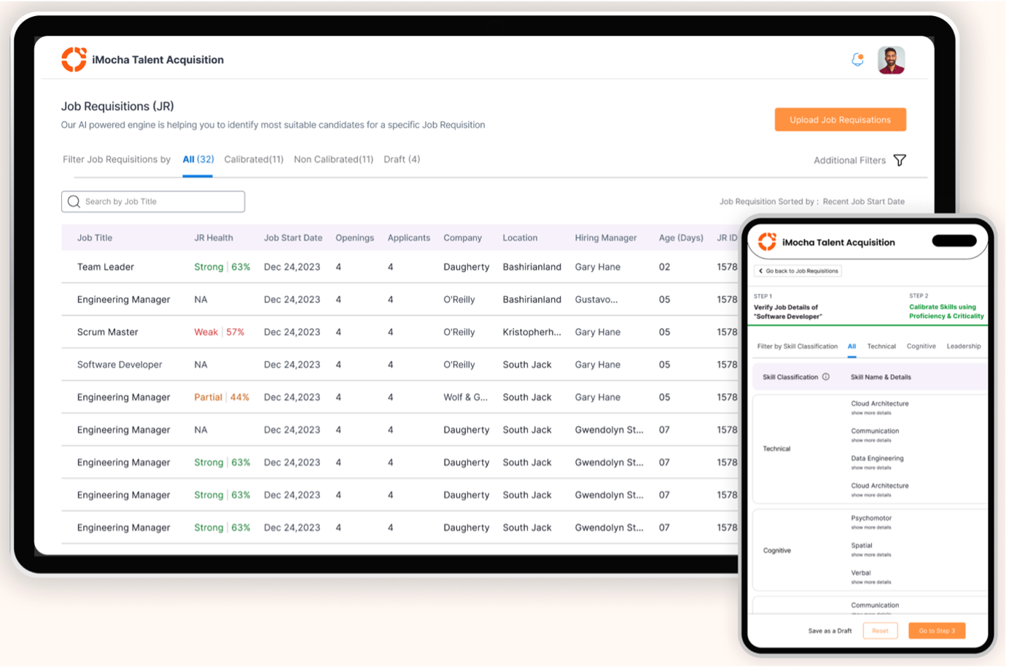Select Non Calibrated(11) tab
This screenshot has height=668, width=1009.
pos(333,160)
